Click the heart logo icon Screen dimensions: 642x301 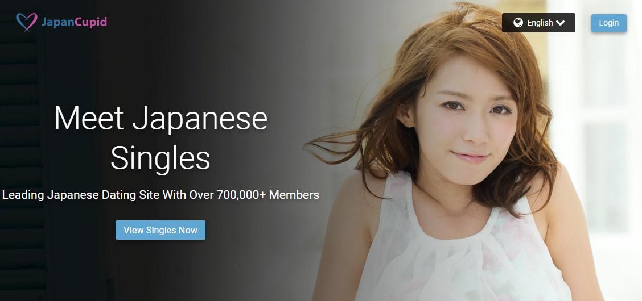tap(27, 22)
